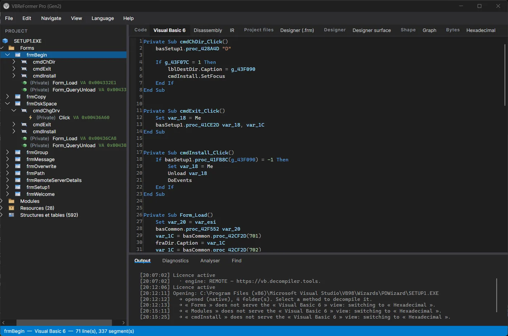Switch to the Disassembly tab
This screenshot has width=508, height=336.
(x=208, y=30)
